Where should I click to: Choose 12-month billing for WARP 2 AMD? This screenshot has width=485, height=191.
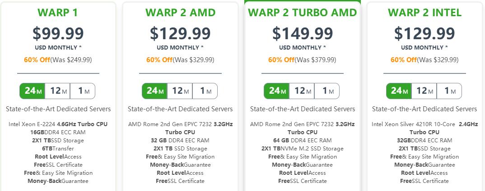point(180,91)
